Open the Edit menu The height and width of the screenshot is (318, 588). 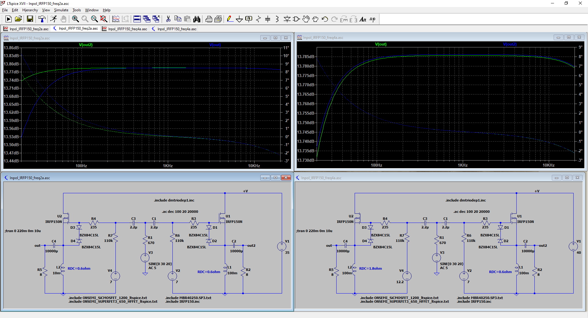click(15, 10)
